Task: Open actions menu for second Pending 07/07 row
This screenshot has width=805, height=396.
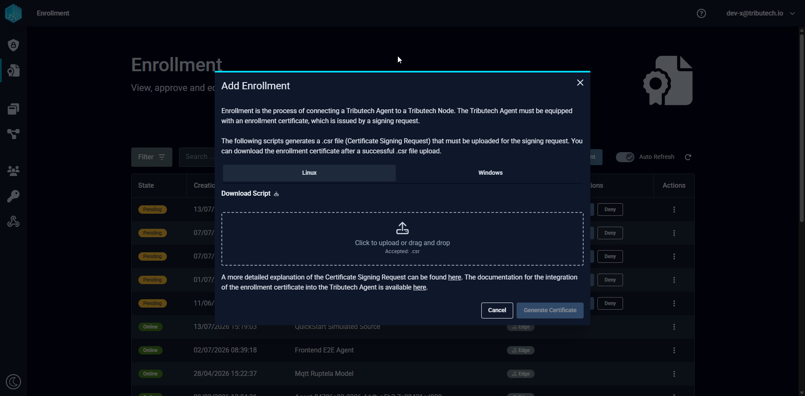Action: [x=674, y=256]
